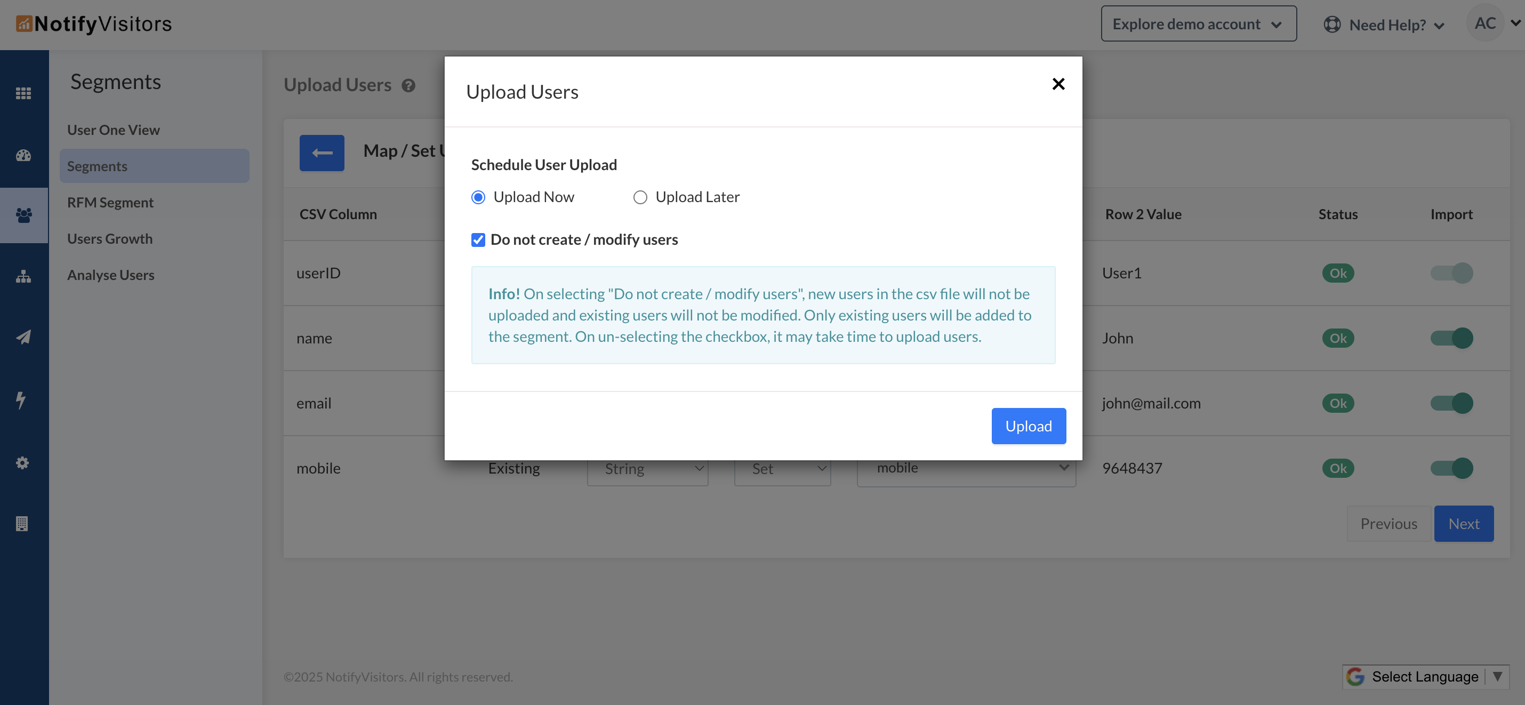Expand the Explore demo account dropdown
Screen dimensions: 1525x705
tap(1198, 23)
